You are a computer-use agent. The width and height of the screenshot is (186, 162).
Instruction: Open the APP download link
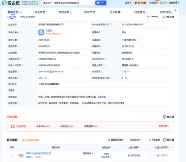click(163, 3)
